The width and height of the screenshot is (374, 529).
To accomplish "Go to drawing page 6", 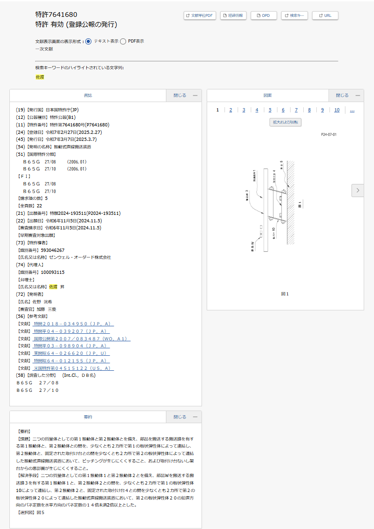I will [x=283, y=110].
